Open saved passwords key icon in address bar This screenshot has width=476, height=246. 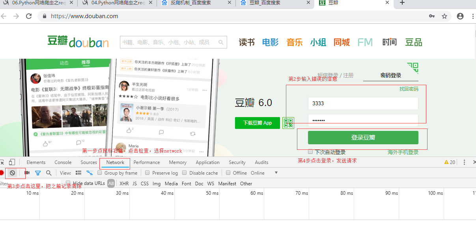(x=432, y=16)
